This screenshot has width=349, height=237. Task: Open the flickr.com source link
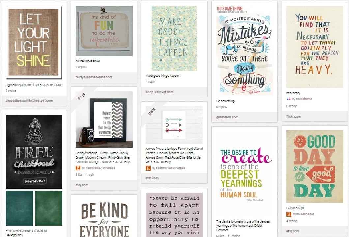click(293, 116)
